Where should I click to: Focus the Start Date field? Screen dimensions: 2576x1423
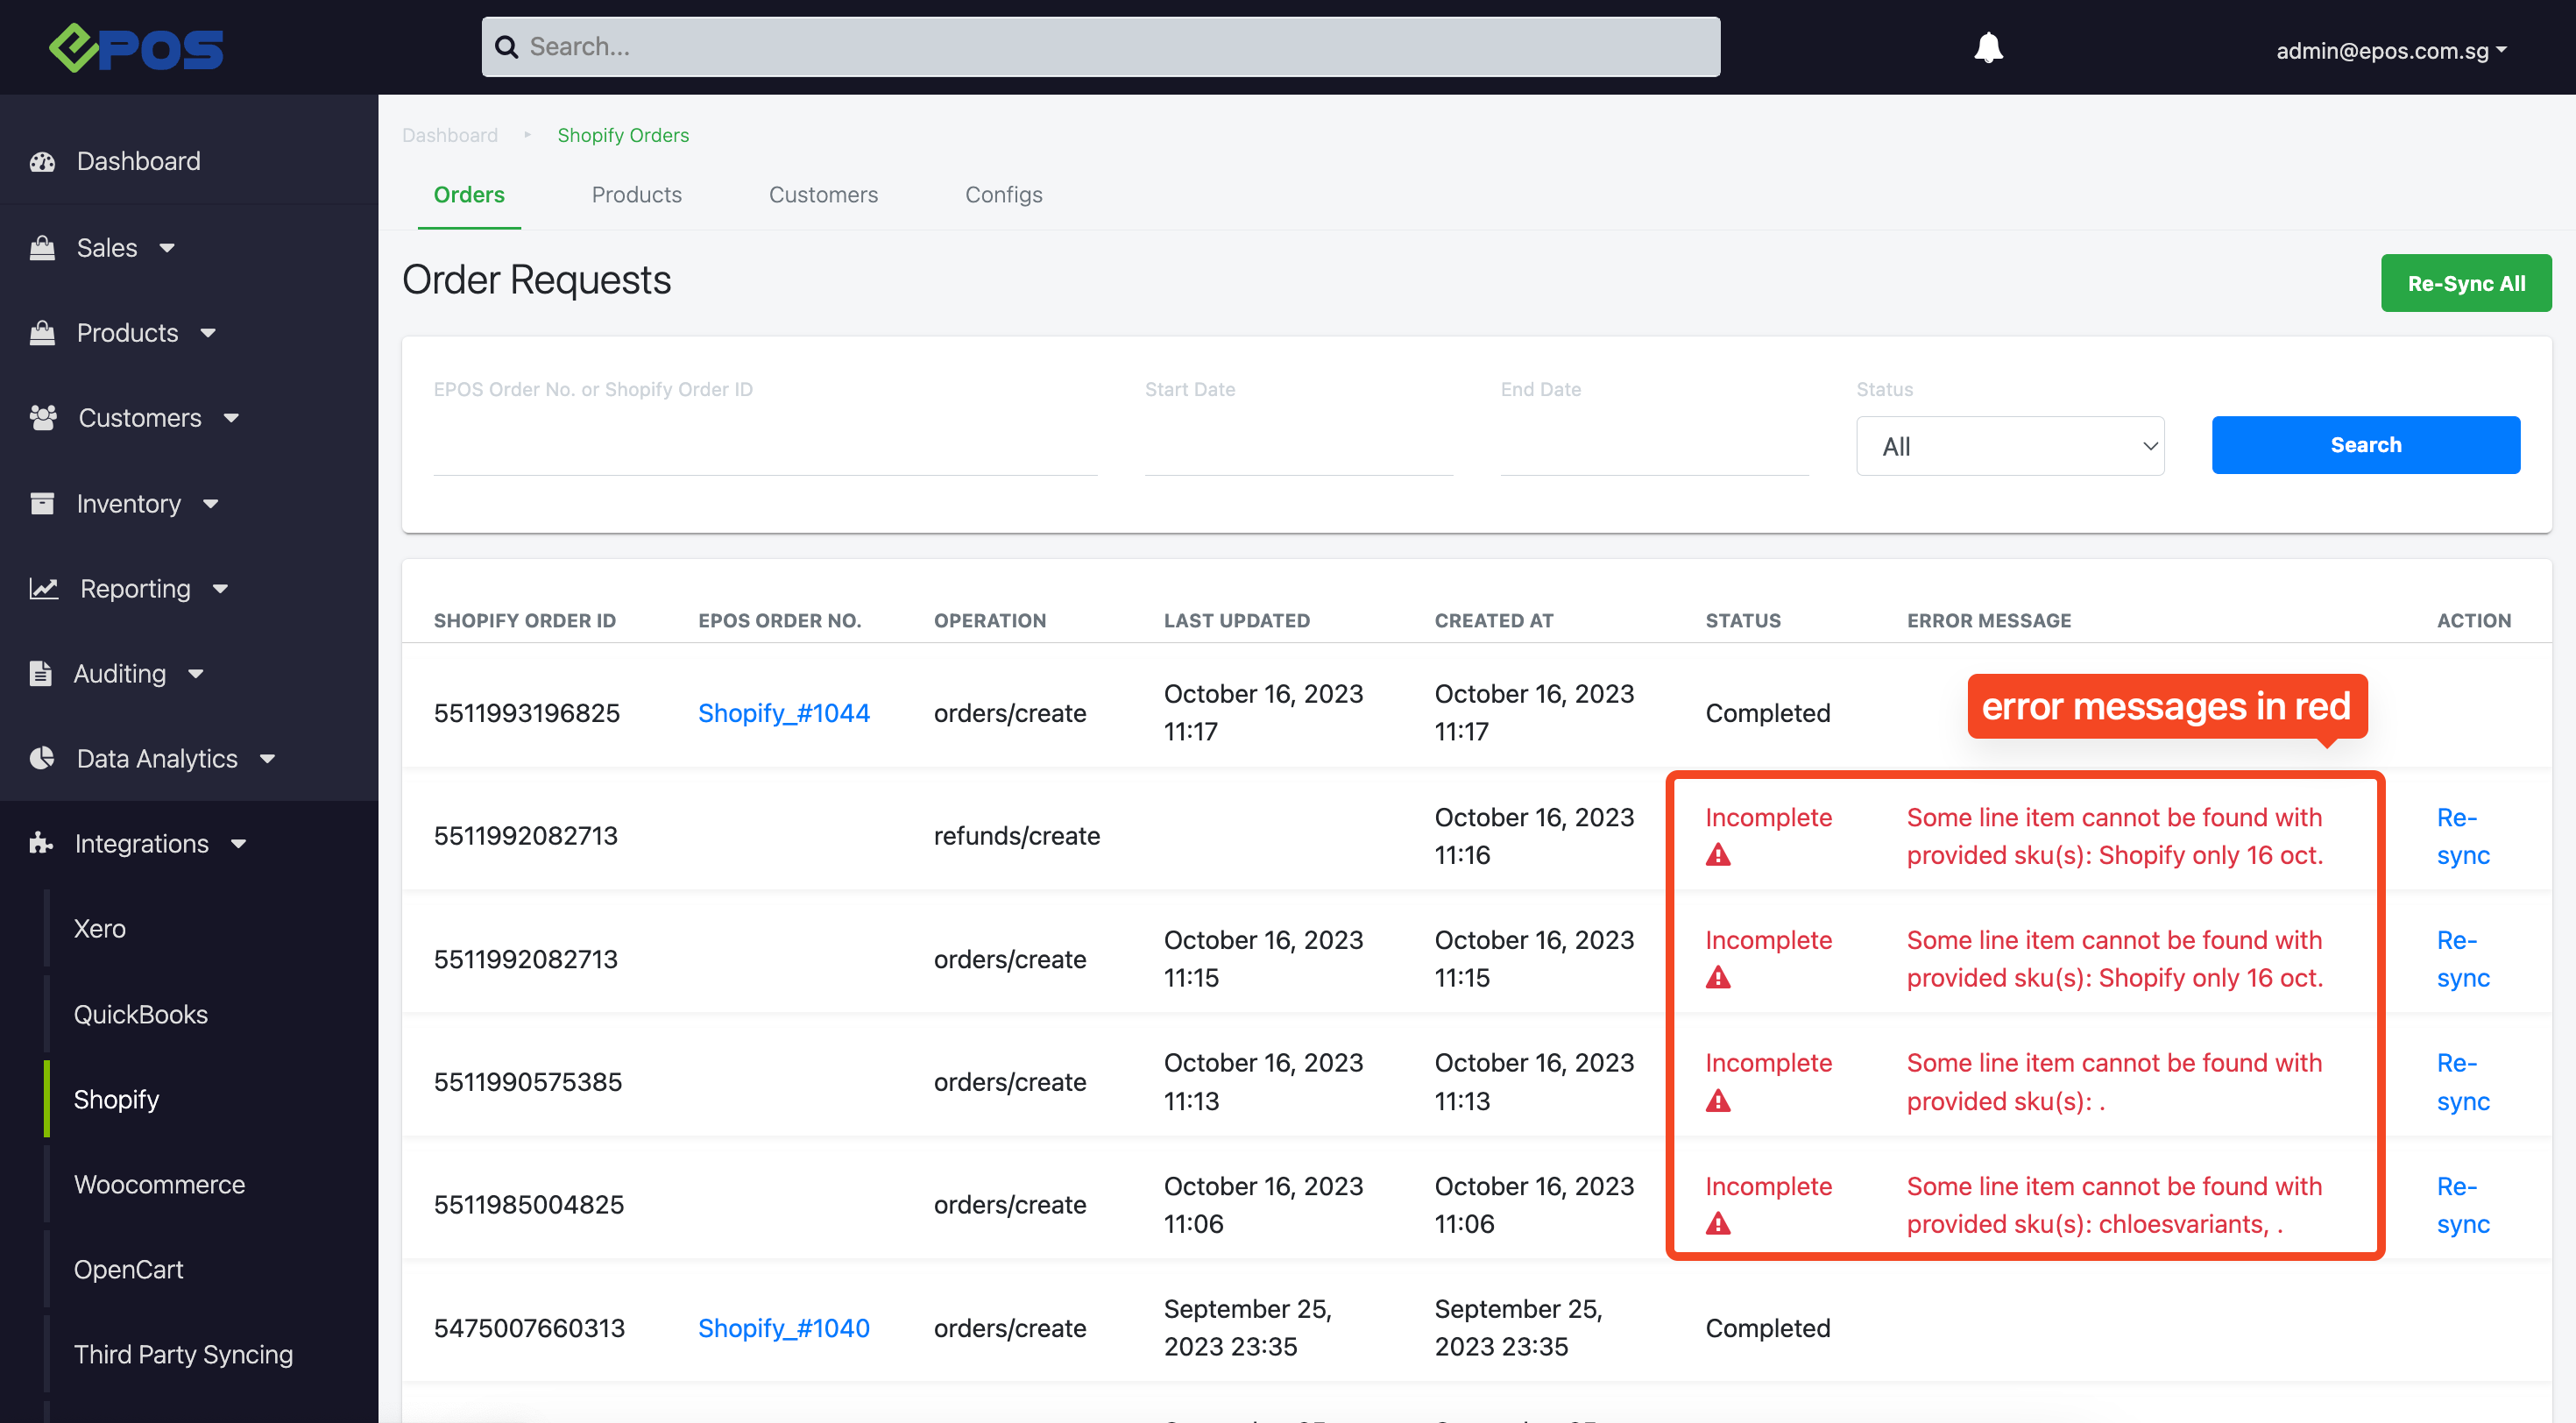1298,446
